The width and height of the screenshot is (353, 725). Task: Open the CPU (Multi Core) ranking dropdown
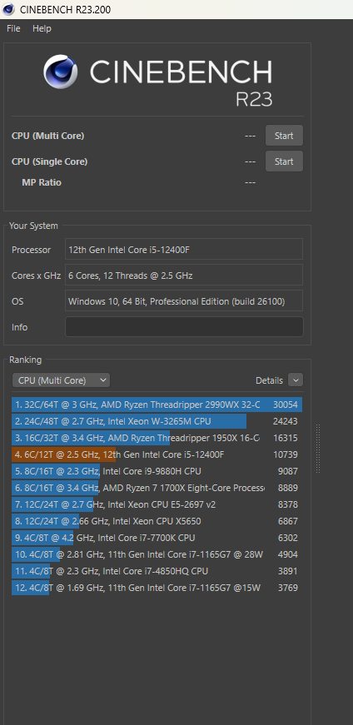61,380
